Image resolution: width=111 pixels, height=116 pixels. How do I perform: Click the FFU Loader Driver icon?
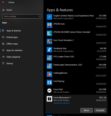[49, 58]
